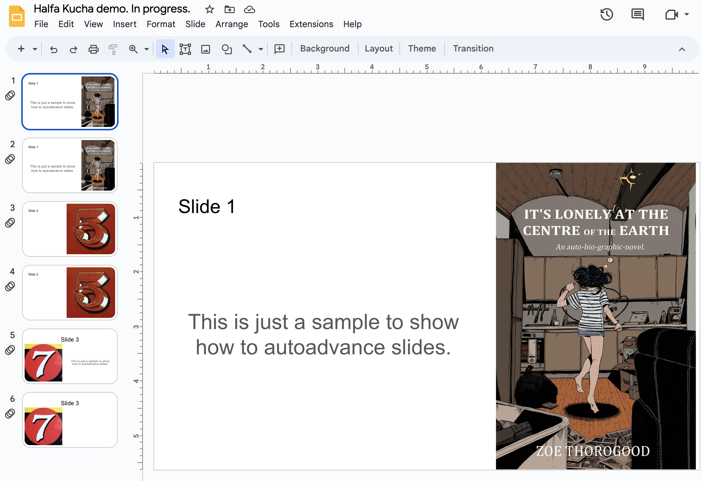
Task: Open the Insert menu
Action: 124,24
